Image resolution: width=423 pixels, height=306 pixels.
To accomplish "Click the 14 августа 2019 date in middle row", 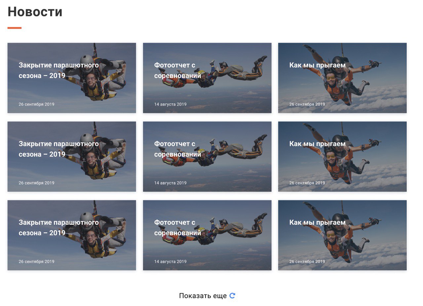I will (x=170, y=183).
